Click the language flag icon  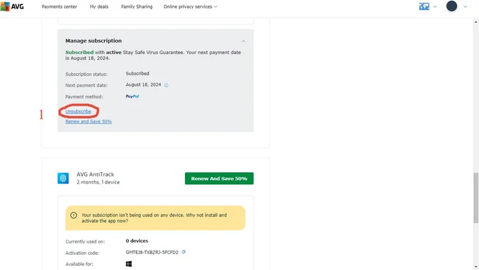click(424, 7)
